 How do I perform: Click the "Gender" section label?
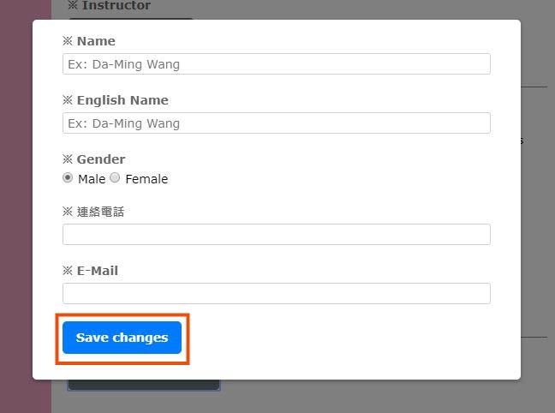click(x=101, y=159)
